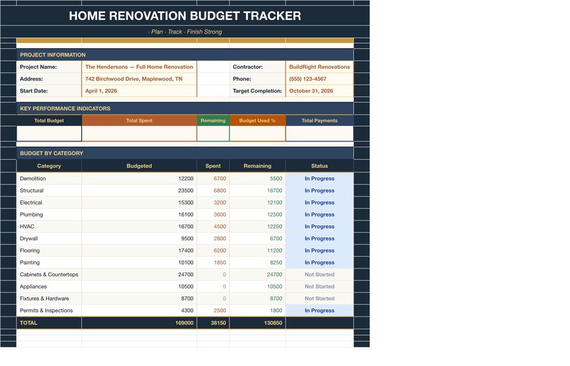Select contractor cell 'BuildRight Renovations'
This screenshot has height=366, width=570.
(319, 67)
